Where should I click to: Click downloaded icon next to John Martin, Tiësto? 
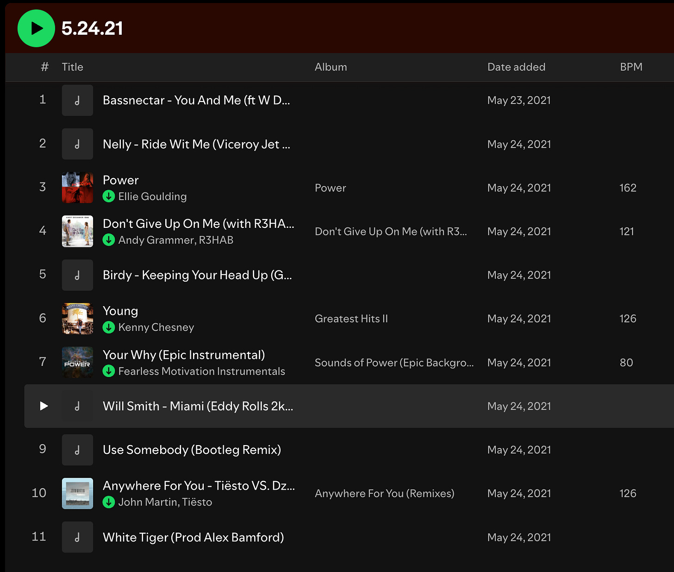coord(109,502)
